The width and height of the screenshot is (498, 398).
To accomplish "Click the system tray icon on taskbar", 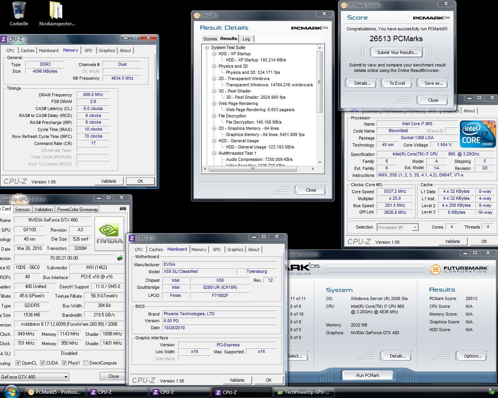I will pos(492,392).
